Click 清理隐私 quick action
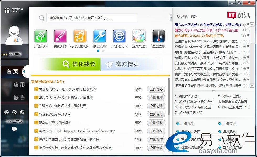Screen dimensions: 257x157 (229, 131)
